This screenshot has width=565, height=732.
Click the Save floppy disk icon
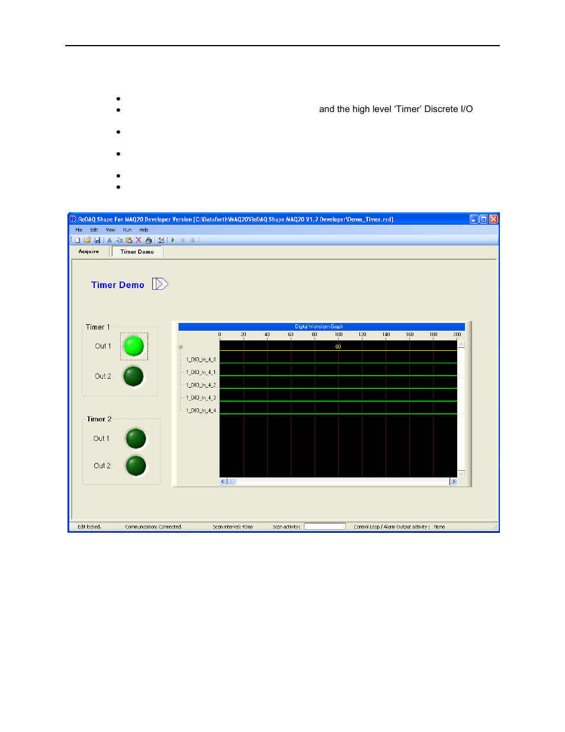(97, 240)
